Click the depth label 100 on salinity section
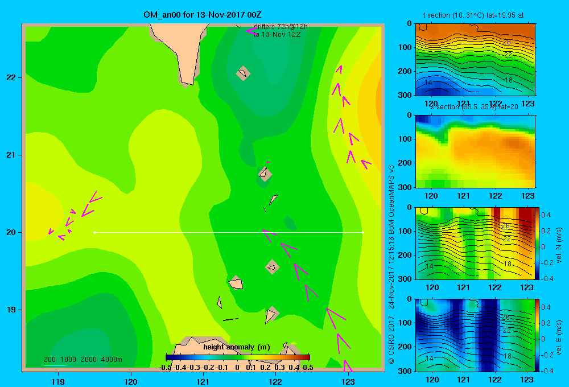Image resolution: width=569 pixels, height=387 pixels. point(406,139)
